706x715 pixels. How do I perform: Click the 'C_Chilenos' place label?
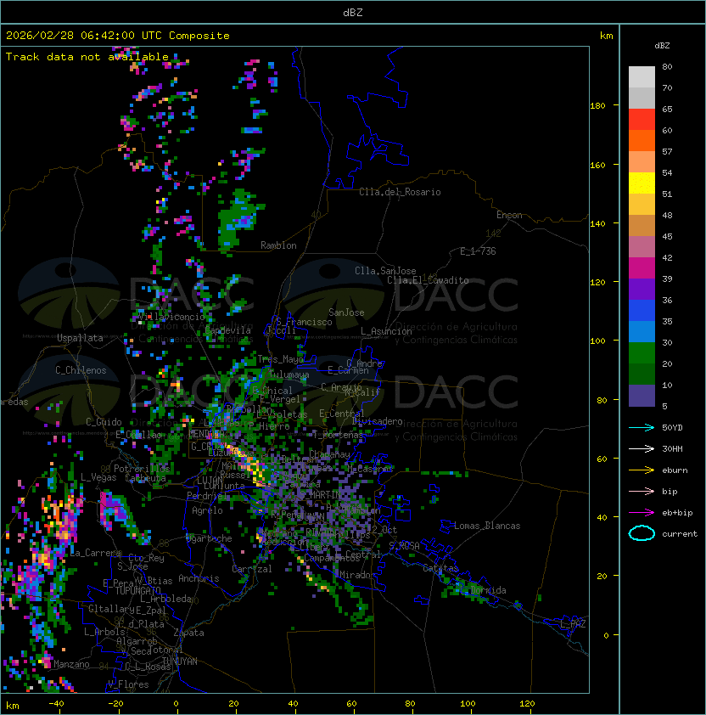pos(81,370)
